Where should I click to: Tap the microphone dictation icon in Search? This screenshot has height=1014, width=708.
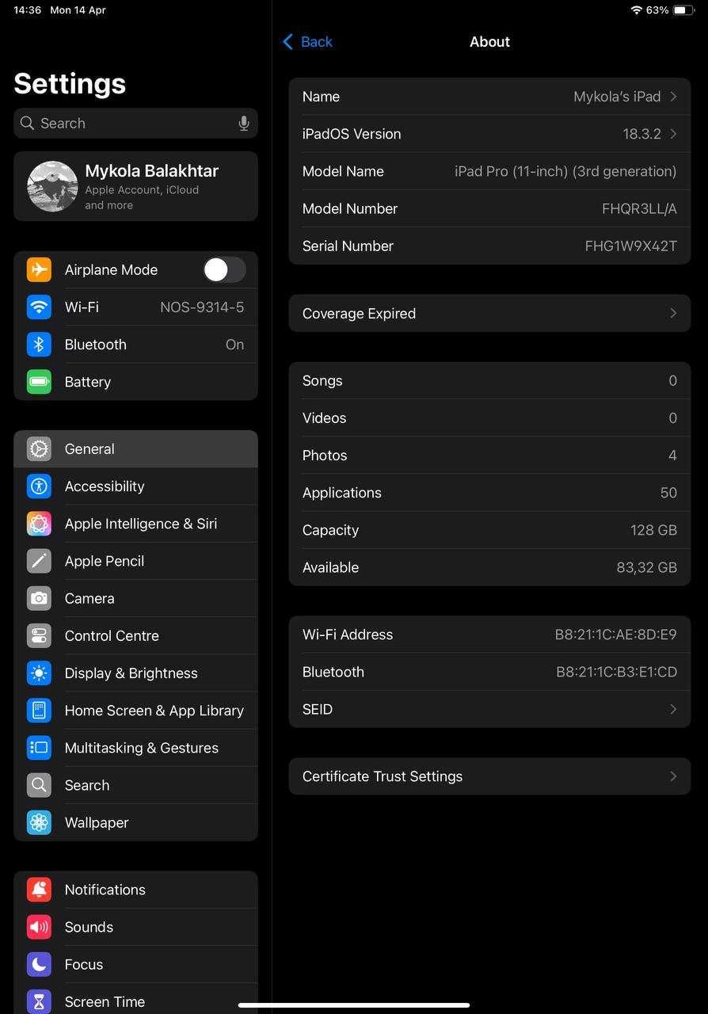pos(244,123)
